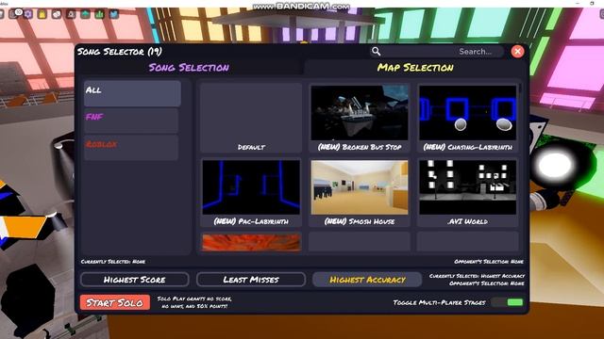Select Highest Score mode
The width and height of the screenshot is (604, 339).
click(134, 280)
